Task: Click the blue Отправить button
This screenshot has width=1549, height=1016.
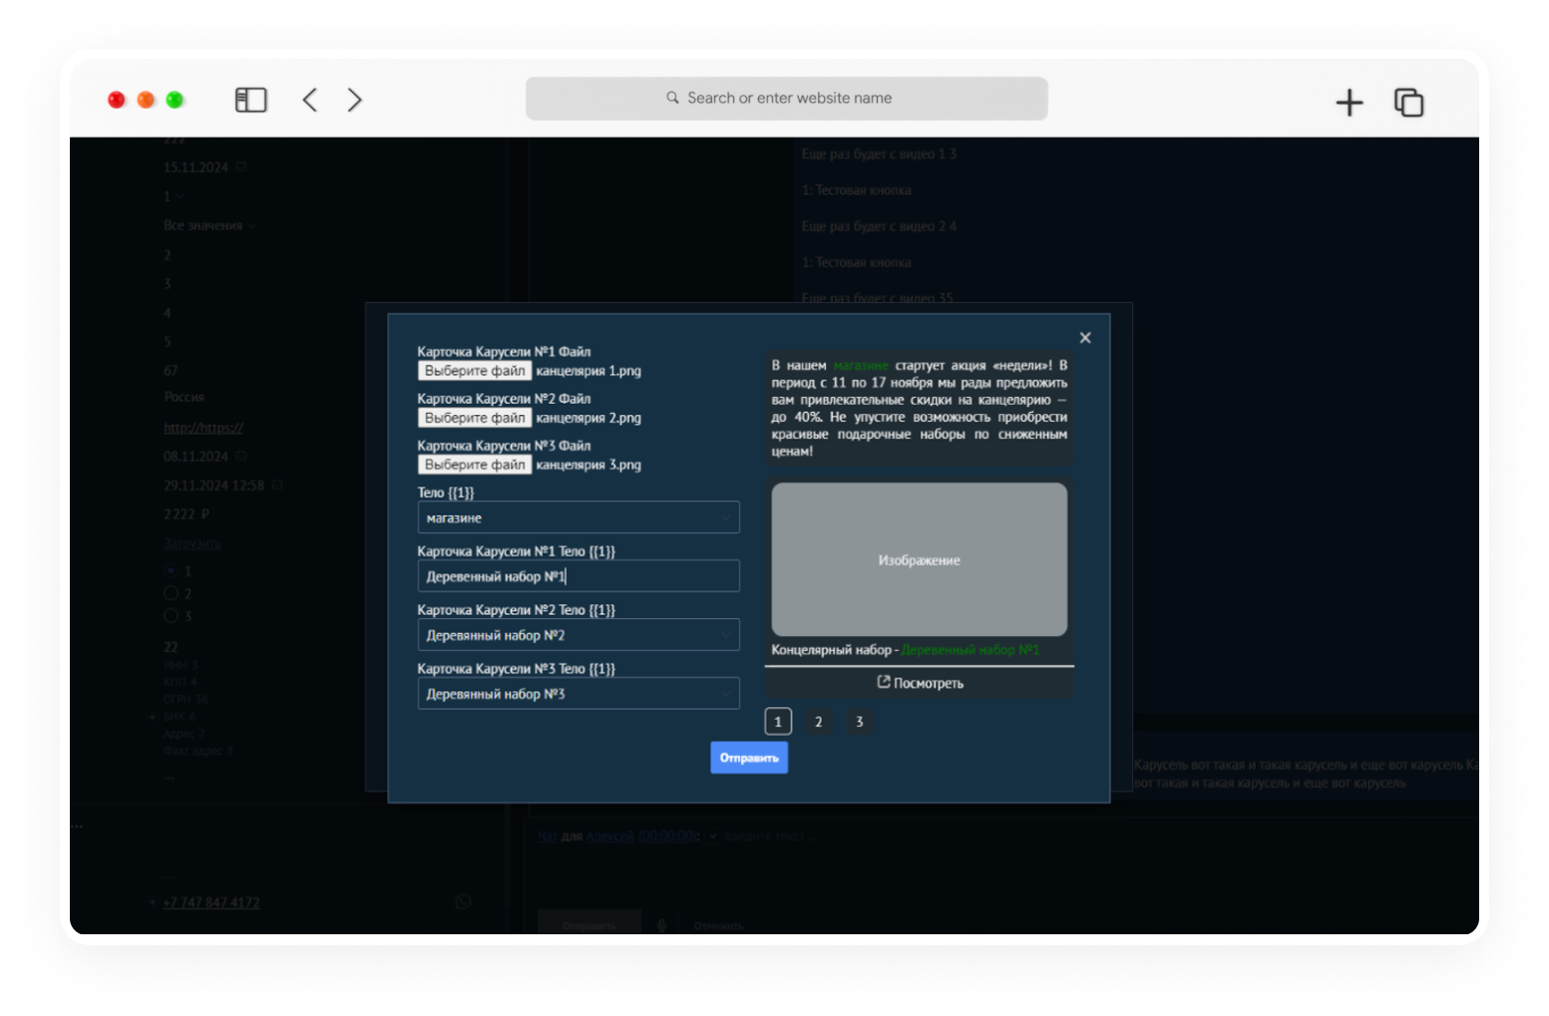Action: pos(749,758)
